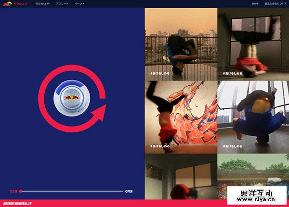The image size is (289, 207).
Task: Click the CLOSE label beside the slider
Action: tap(13, 191)
